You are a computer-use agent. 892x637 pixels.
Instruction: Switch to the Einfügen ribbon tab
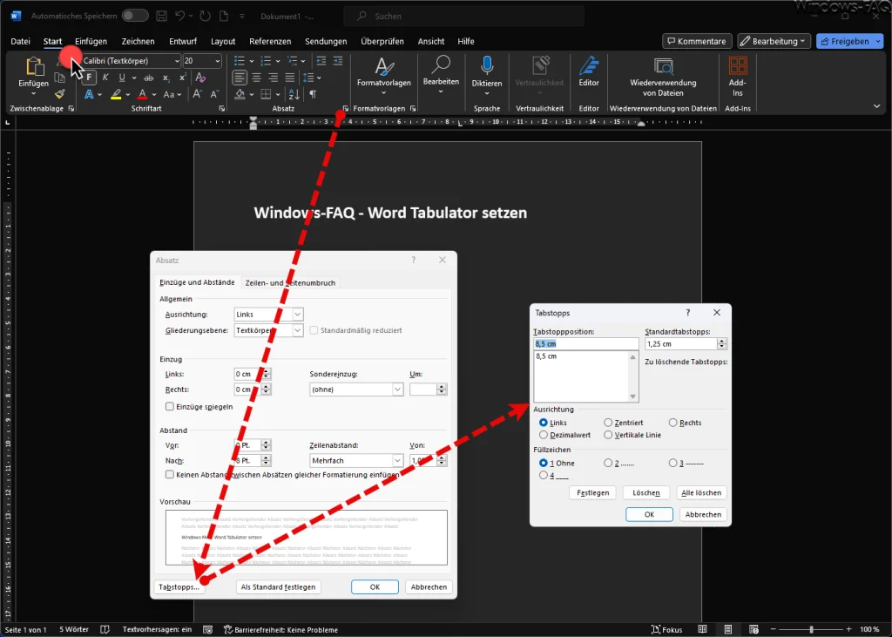tap(91, 41)
